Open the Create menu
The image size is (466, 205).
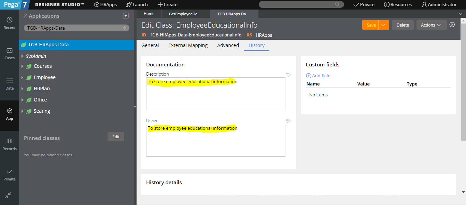pos(167,4)
